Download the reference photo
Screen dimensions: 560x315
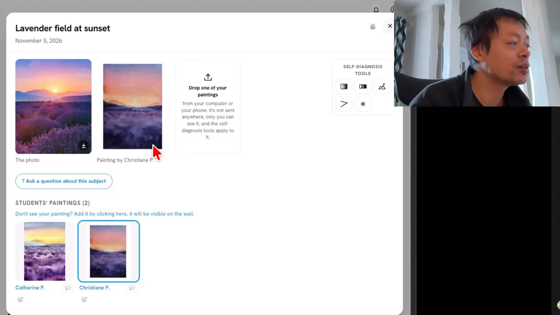click(x=84, y=146)
